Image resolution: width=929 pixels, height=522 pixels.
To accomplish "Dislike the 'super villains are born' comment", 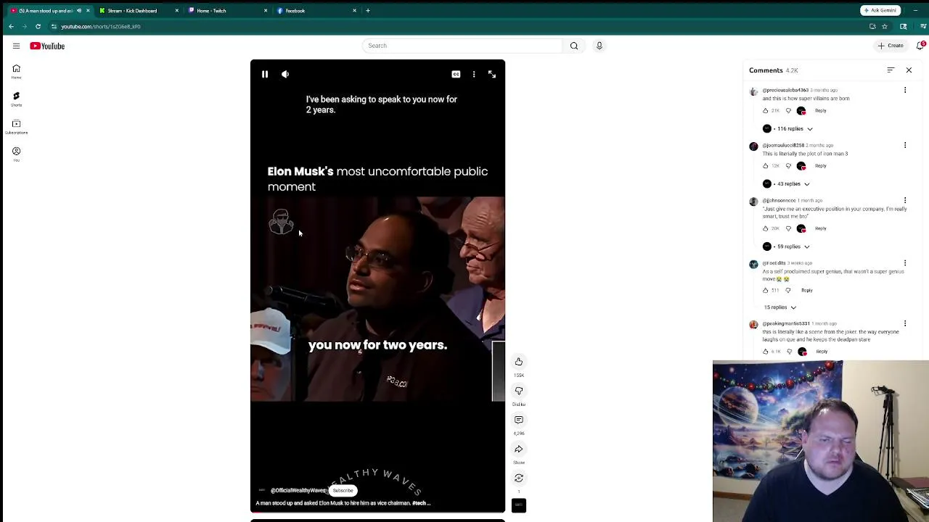I will click(788, 111).
